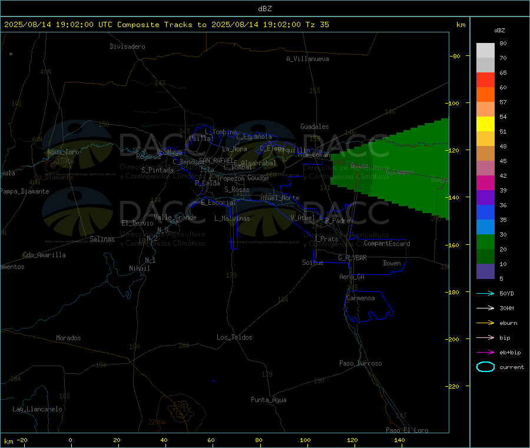This screenshot has height=448, width=530.
Task: Click the purple 39 dBZ color swatch
Action: tap(485, 197)
